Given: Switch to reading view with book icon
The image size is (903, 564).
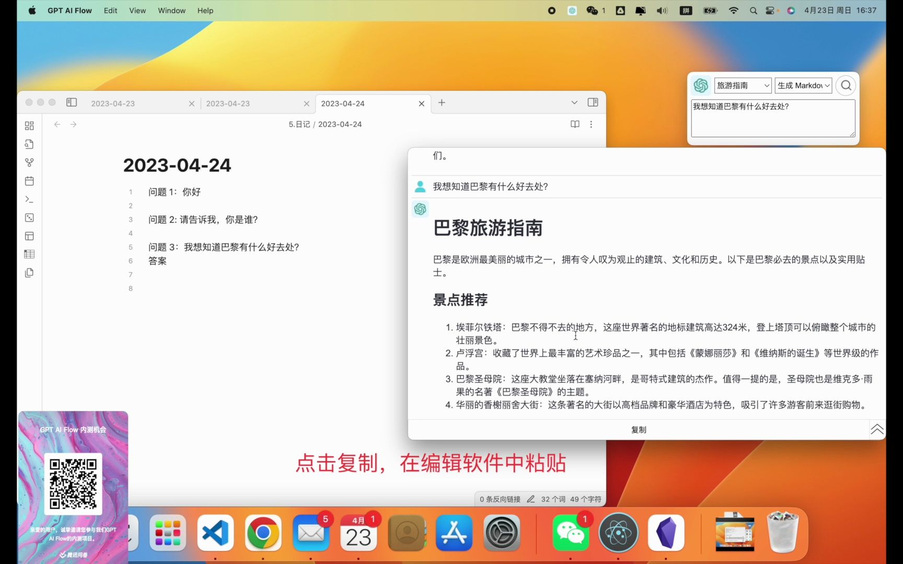Looking at the screenshot, I should point(575,124).
